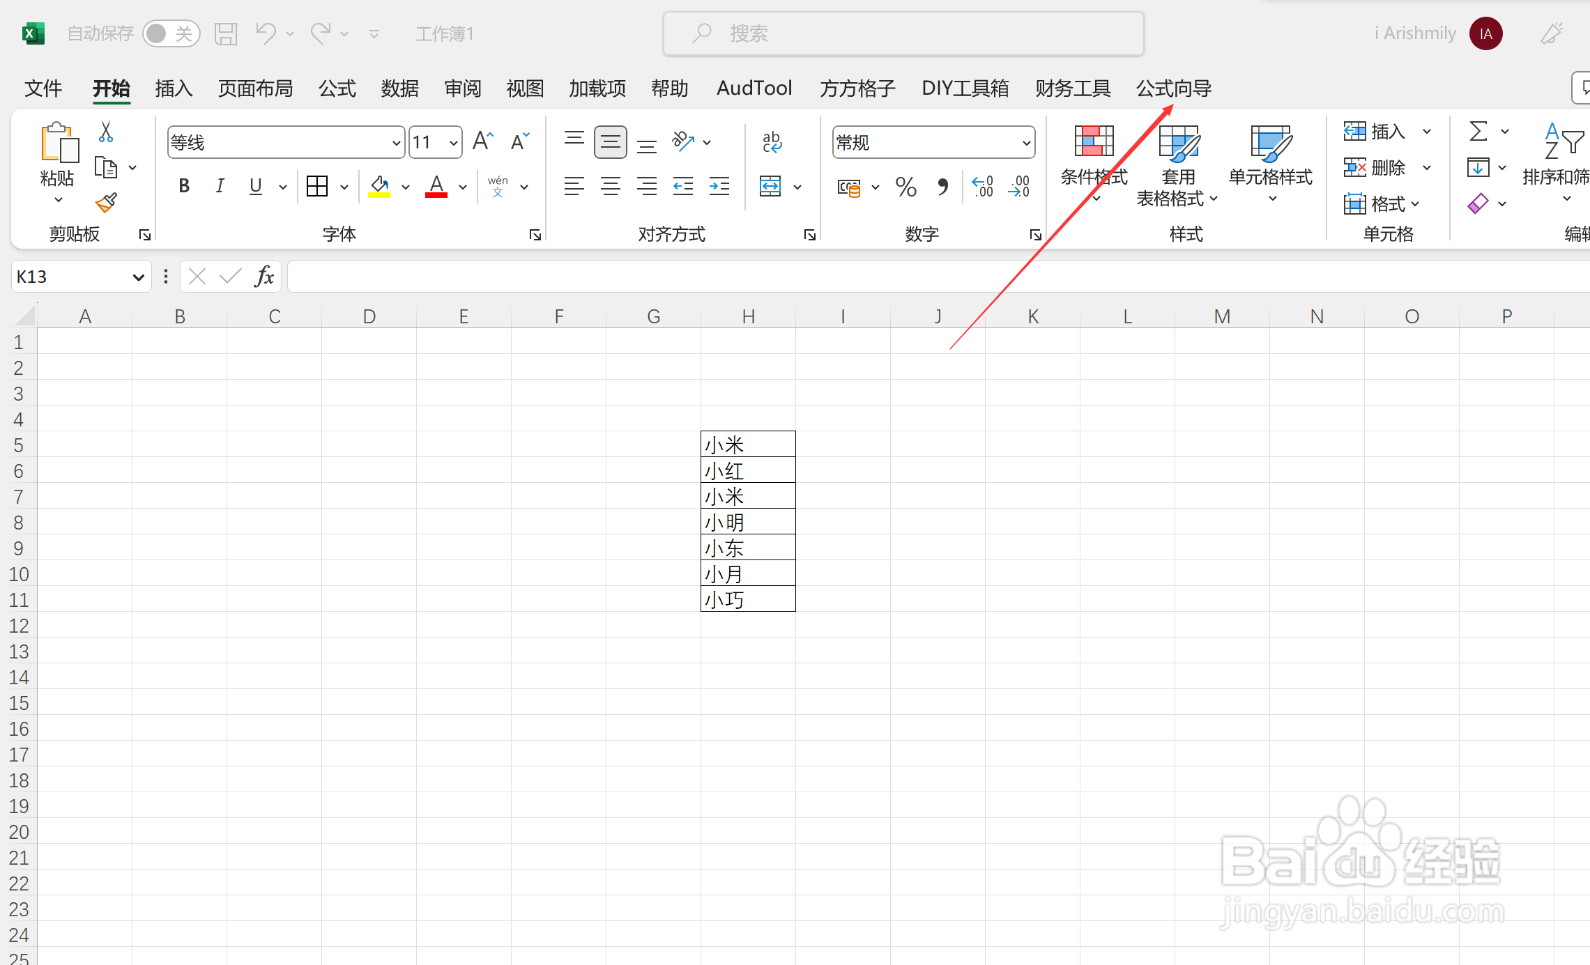Open the 公式向导 tab
The image size is (1590, 965).
pyautogui.click(x=1174, y=88)
